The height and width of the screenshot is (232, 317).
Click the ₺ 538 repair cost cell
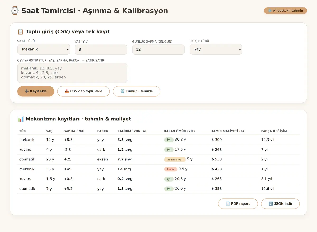[216, 159]
